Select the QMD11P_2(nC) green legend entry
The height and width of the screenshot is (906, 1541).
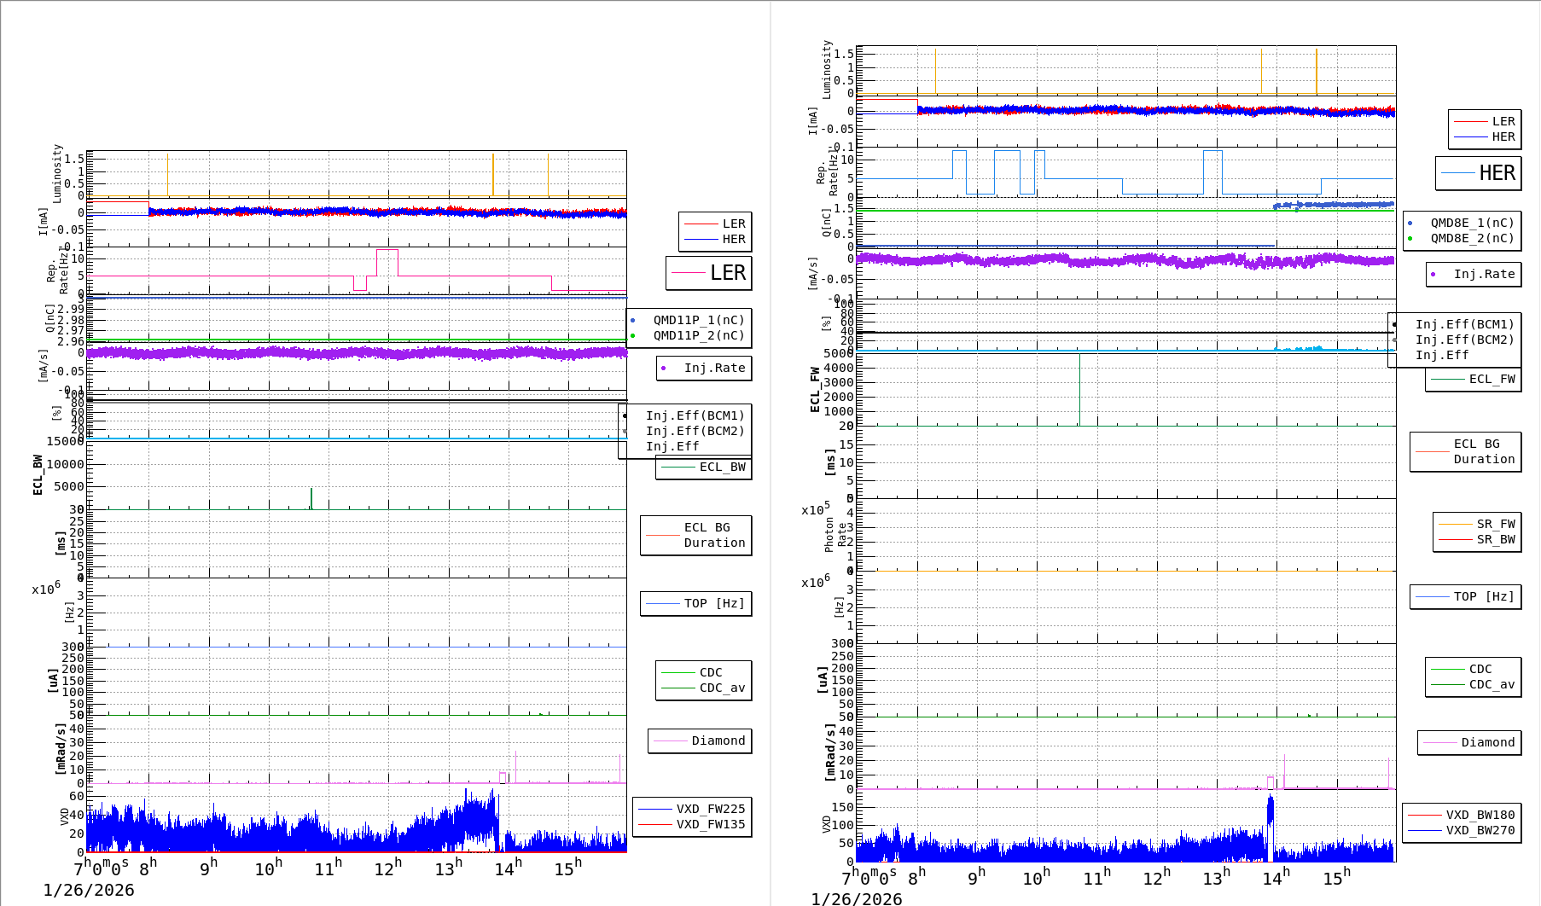697,335
